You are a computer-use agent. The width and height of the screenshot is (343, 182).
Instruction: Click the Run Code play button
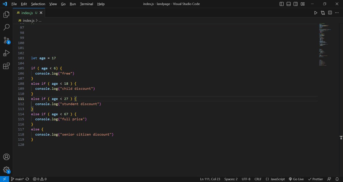coord(316,13)
